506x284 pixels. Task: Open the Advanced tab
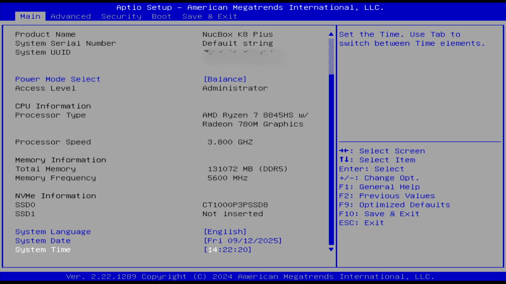[71, 16]
